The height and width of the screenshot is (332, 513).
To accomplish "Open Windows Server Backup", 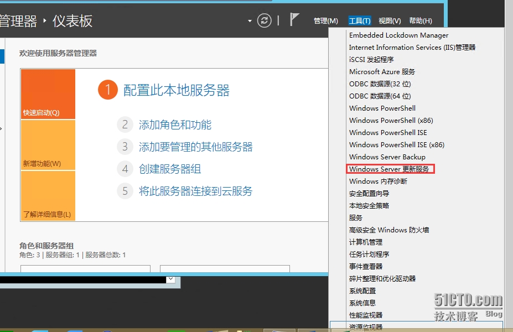I will [387, 157].
